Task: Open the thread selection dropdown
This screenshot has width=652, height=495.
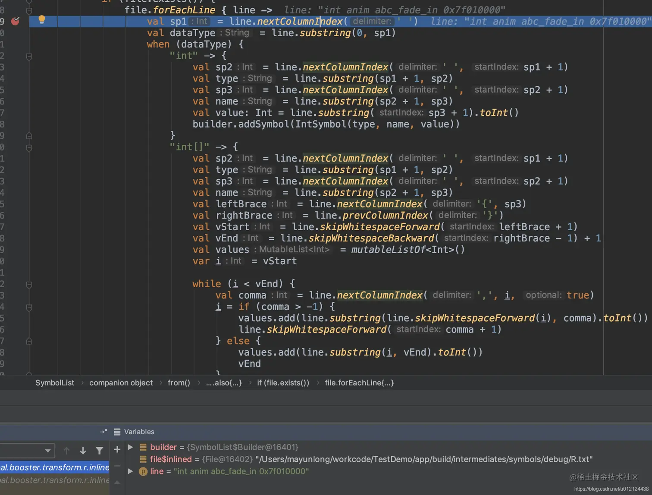Action: pos(27,451)
